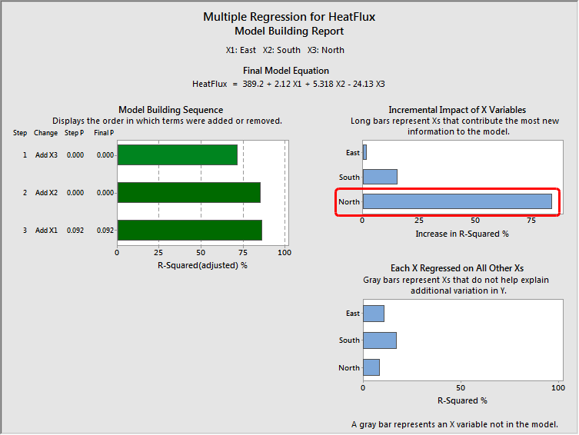Click the HeatFlux final model equation text
Viewport: 579px width, 435px height.
(289, 83)
